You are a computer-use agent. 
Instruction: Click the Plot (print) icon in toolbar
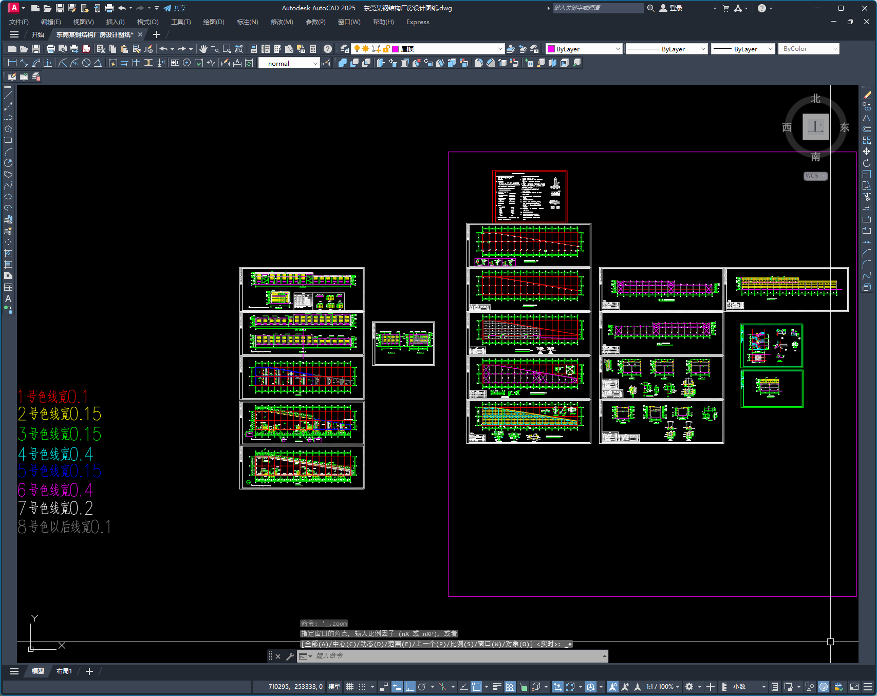(50, 49)
